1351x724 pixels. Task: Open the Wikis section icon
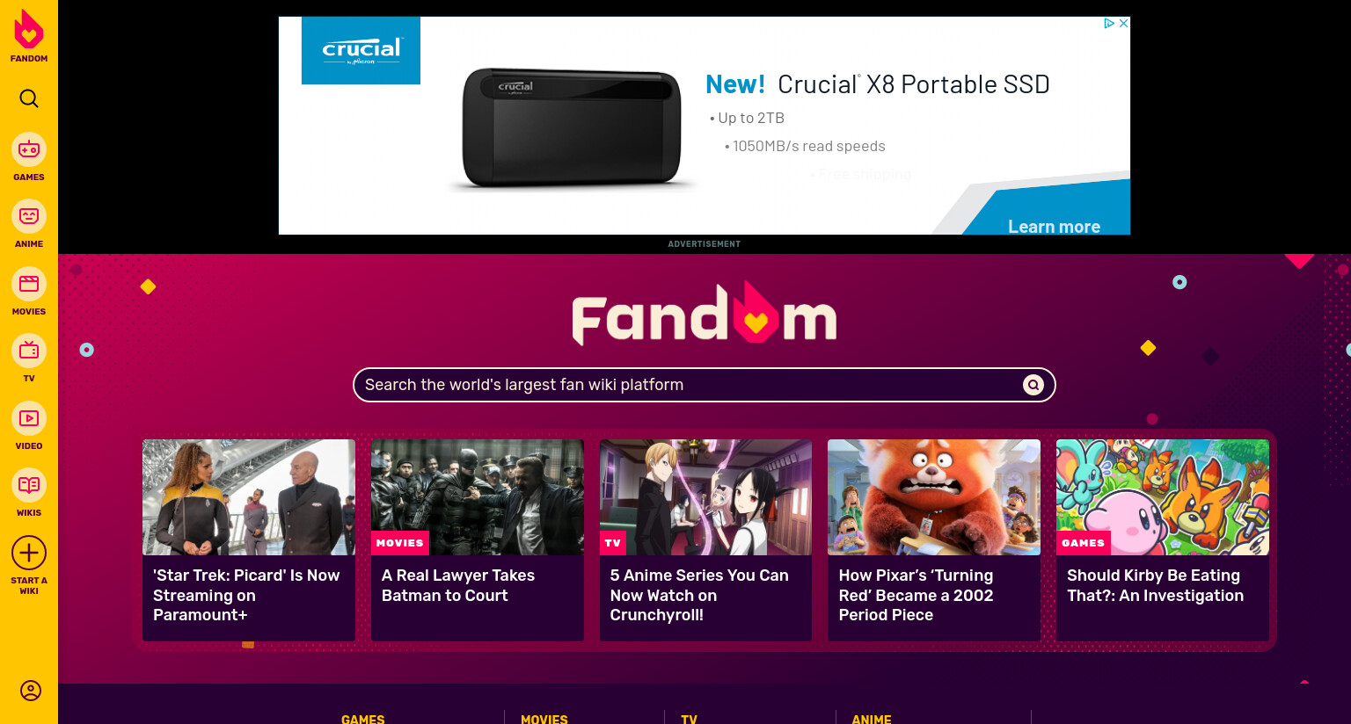point(29,485)
